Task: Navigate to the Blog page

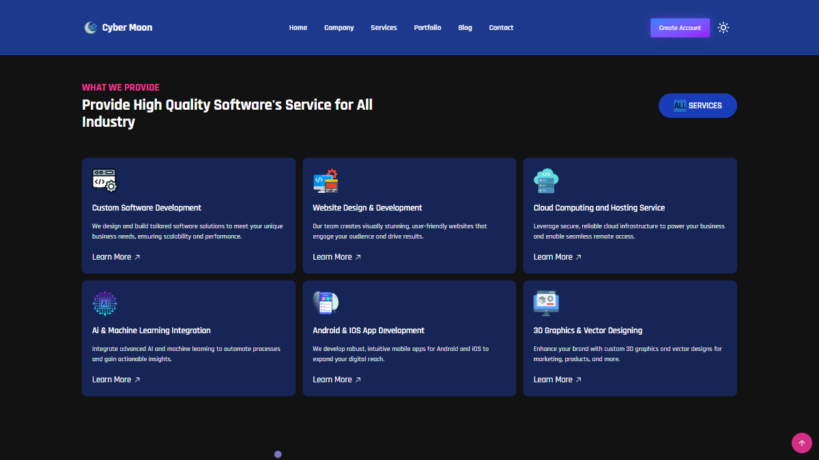Action: pos(465,28)
